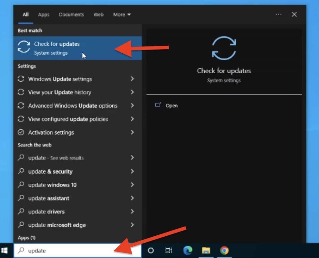Open Cortana circle icon in taskbar
The height and width of the screenshot is (258, 319).
151,250
